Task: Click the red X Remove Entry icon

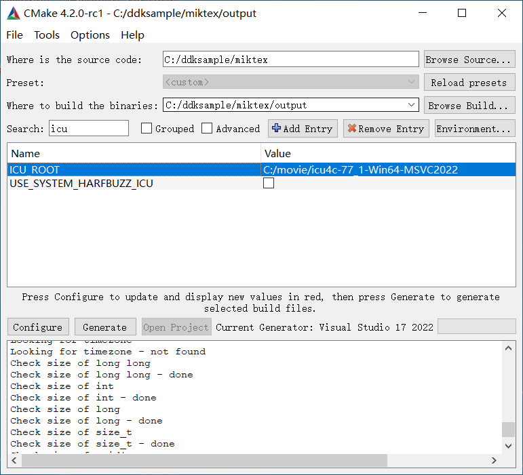Action: [351, 128]
